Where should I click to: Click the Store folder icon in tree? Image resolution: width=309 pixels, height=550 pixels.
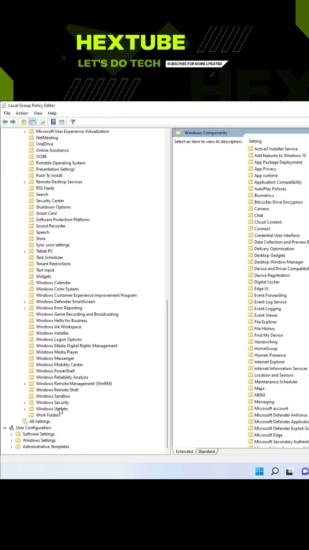31,238
